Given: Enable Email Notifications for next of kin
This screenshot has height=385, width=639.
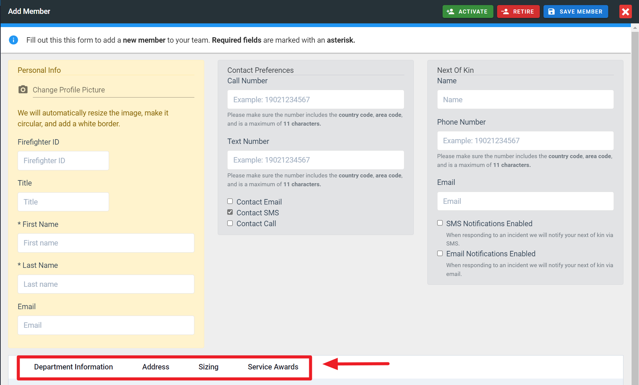Looking at the screenshot, I should click(440, 254).
